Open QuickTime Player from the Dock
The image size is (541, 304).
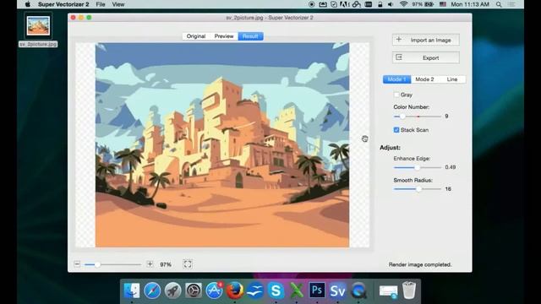358,290
